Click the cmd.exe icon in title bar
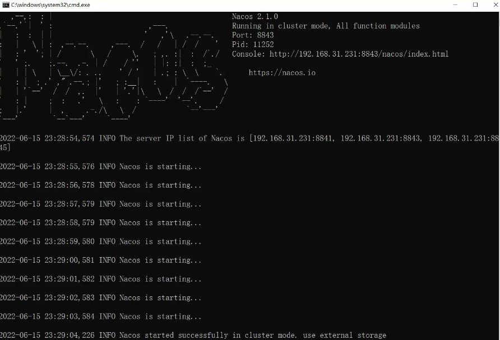 pyautogui.click(x=6, y=5)
